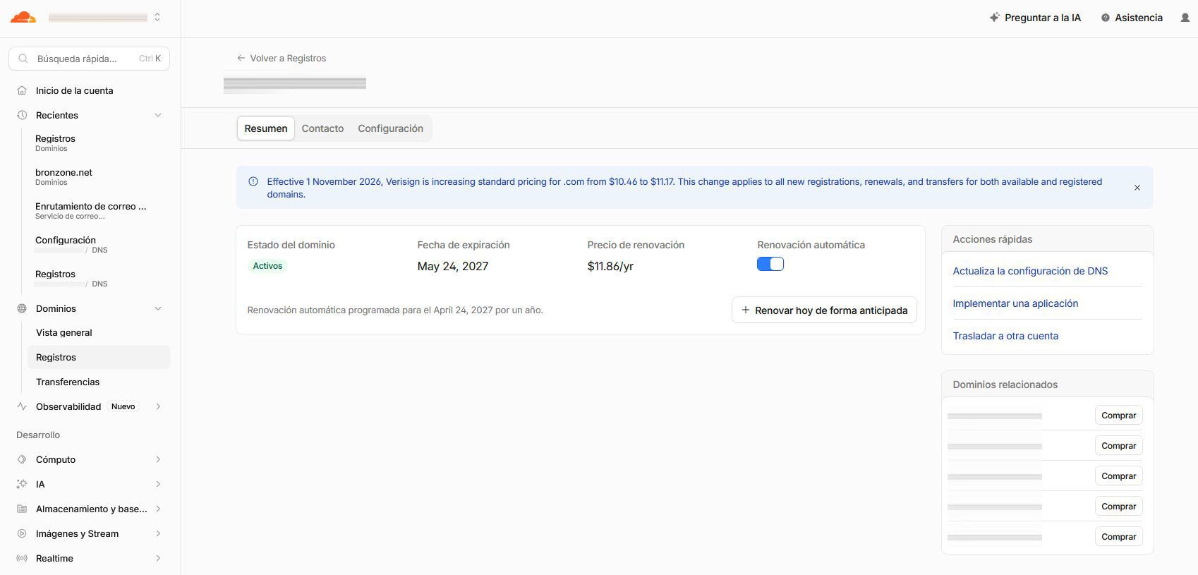This screenshot has width=1198, height=575.
Task: Expand the Observabilidad chevron
Action: tap(158, 406)
